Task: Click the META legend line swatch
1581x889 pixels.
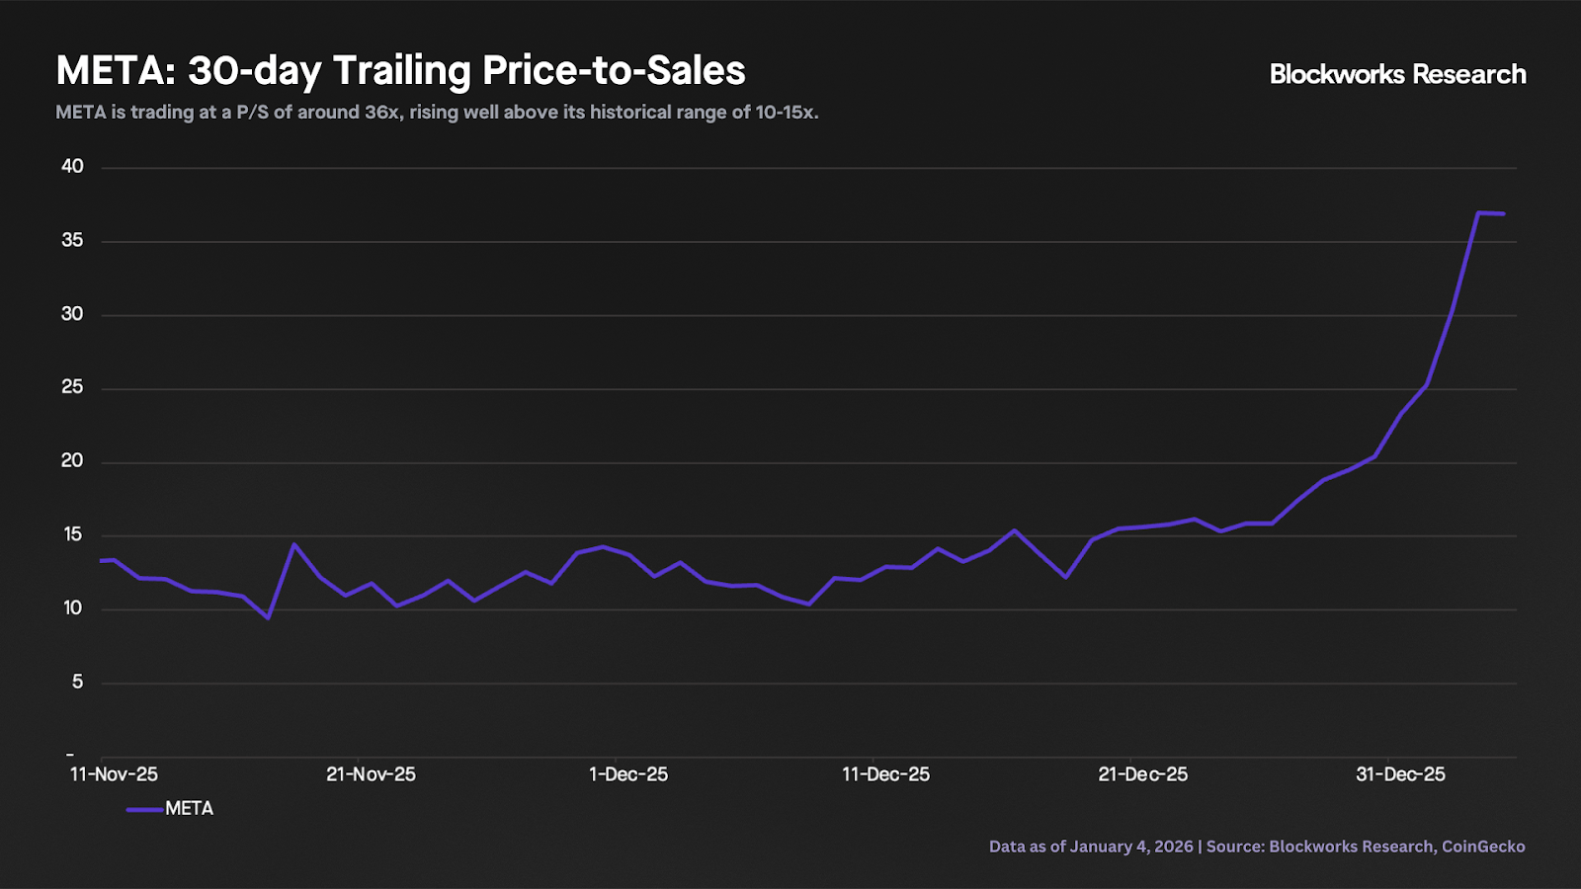Action: pos(144,809)
